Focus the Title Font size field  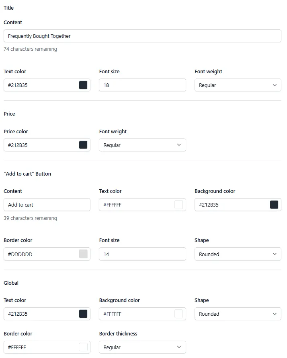tap(142, 85)
